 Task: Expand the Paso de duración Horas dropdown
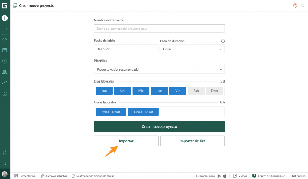[192, 49]
